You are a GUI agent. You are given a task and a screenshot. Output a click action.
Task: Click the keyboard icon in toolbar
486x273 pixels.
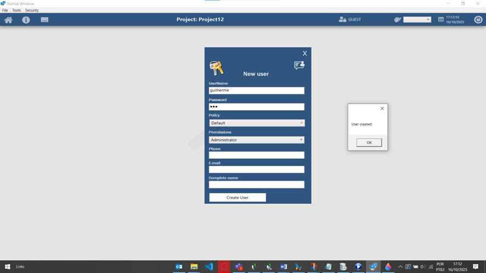(x=44, y=20)
